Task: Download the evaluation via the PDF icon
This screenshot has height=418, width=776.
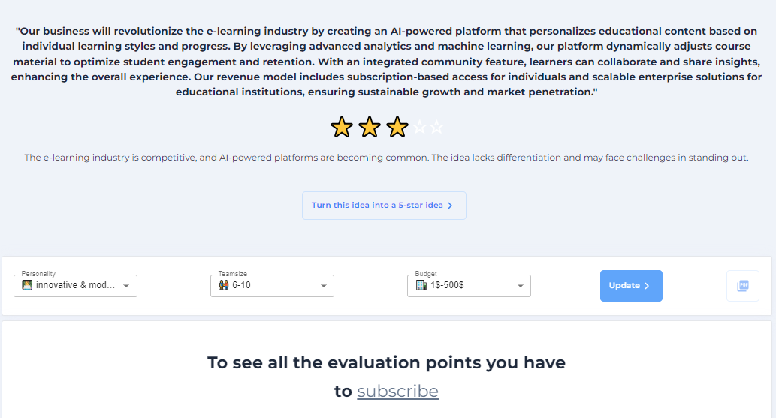Action: [743, 286]
